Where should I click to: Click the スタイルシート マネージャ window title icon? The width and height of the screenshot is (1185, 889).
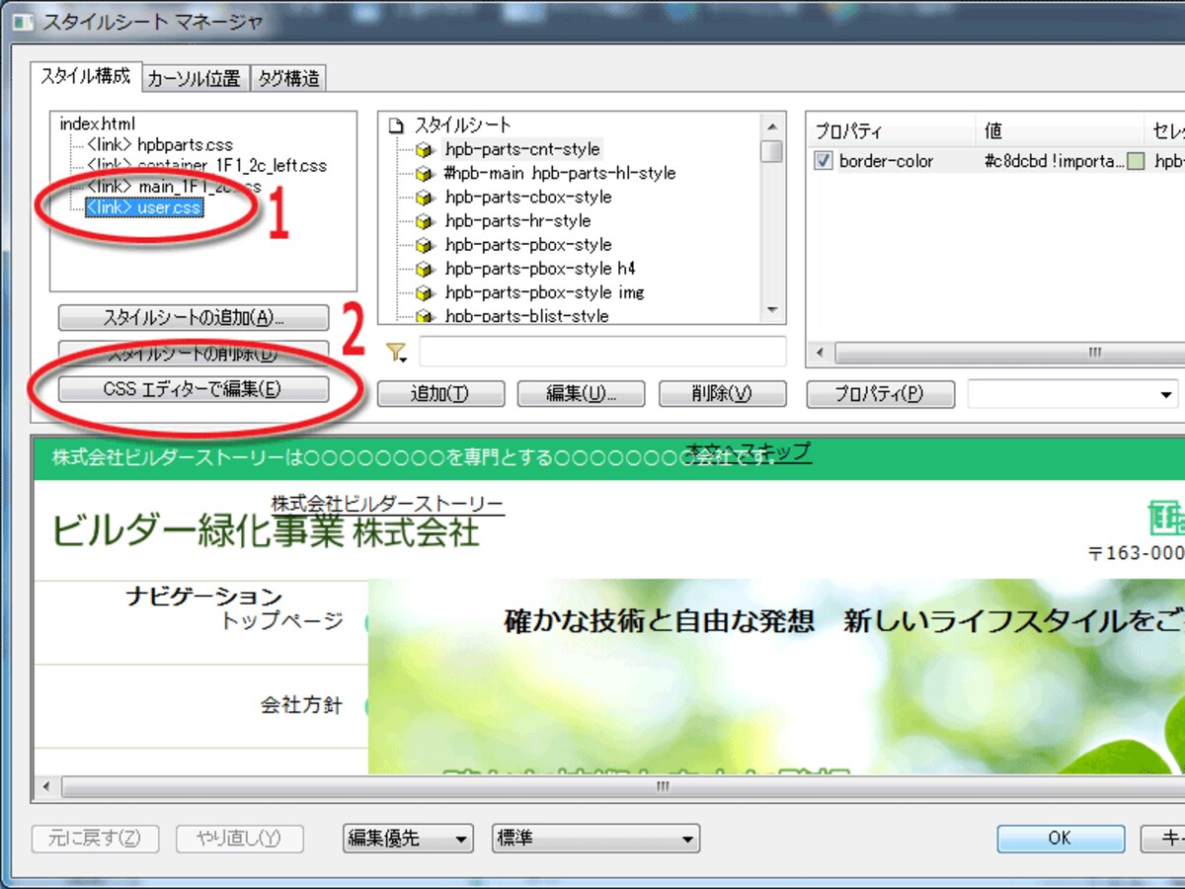(21, 21)
